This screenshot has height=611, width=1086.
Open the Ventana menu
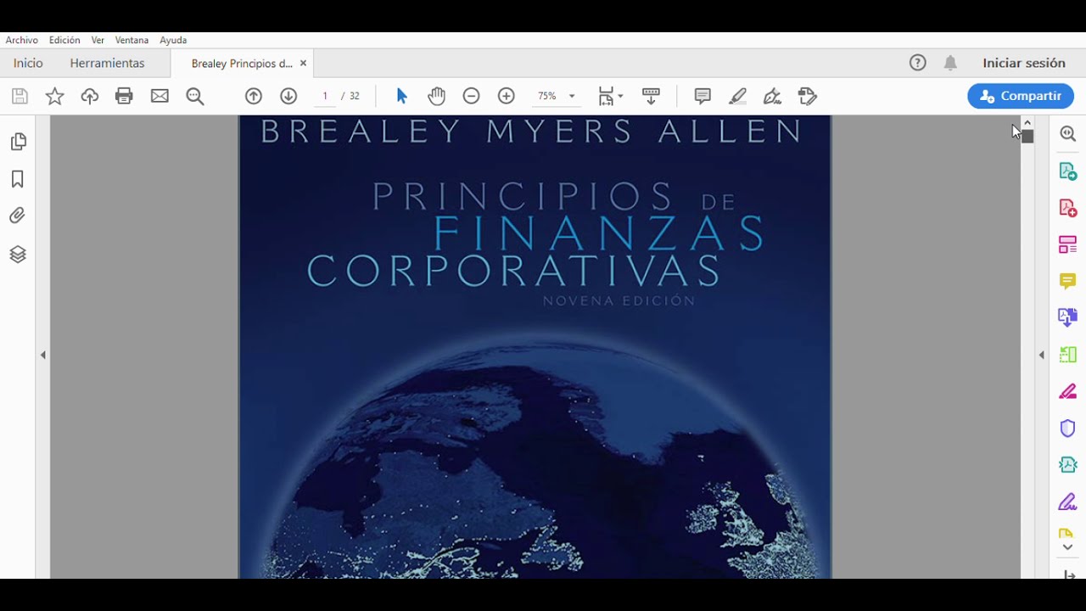[x=132, y=40]
